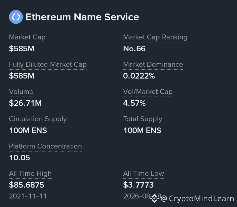Screen dimensions: 237x207
Task: Click the Total Supply label
Action: click(x=143, y=119)
